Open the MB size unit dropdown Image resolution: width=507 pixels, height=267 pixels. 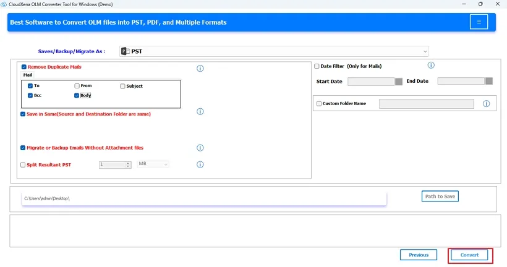(x=153, y=164)
